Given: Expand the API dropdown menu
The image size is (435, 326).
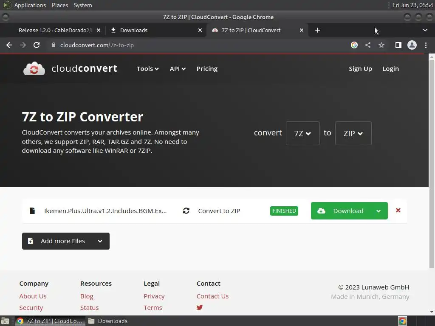Looking at the screenshot, I should (178, 69).
